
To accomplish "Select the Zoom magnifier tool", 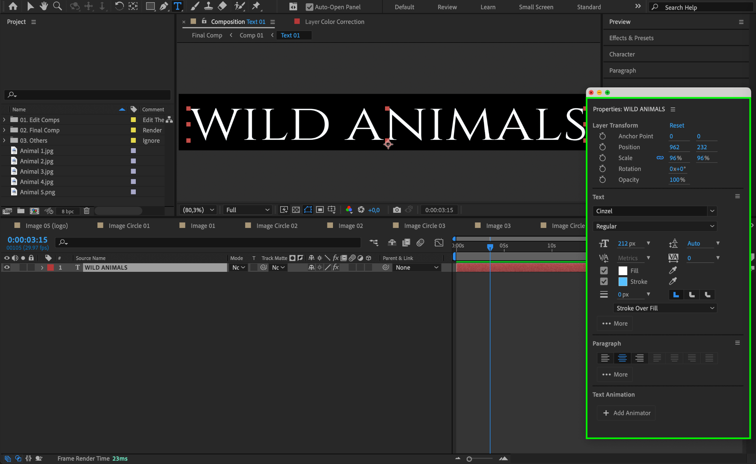I will point(57,6).
